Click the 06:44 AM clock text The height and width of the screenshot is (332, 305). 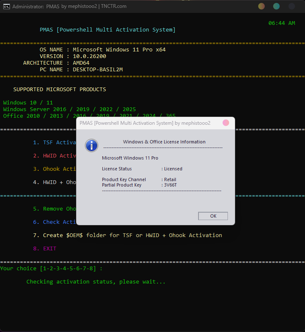[282, 23]
